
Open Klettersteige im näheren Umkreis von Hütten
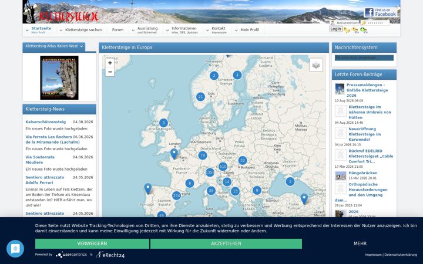(x=370, y=112)
